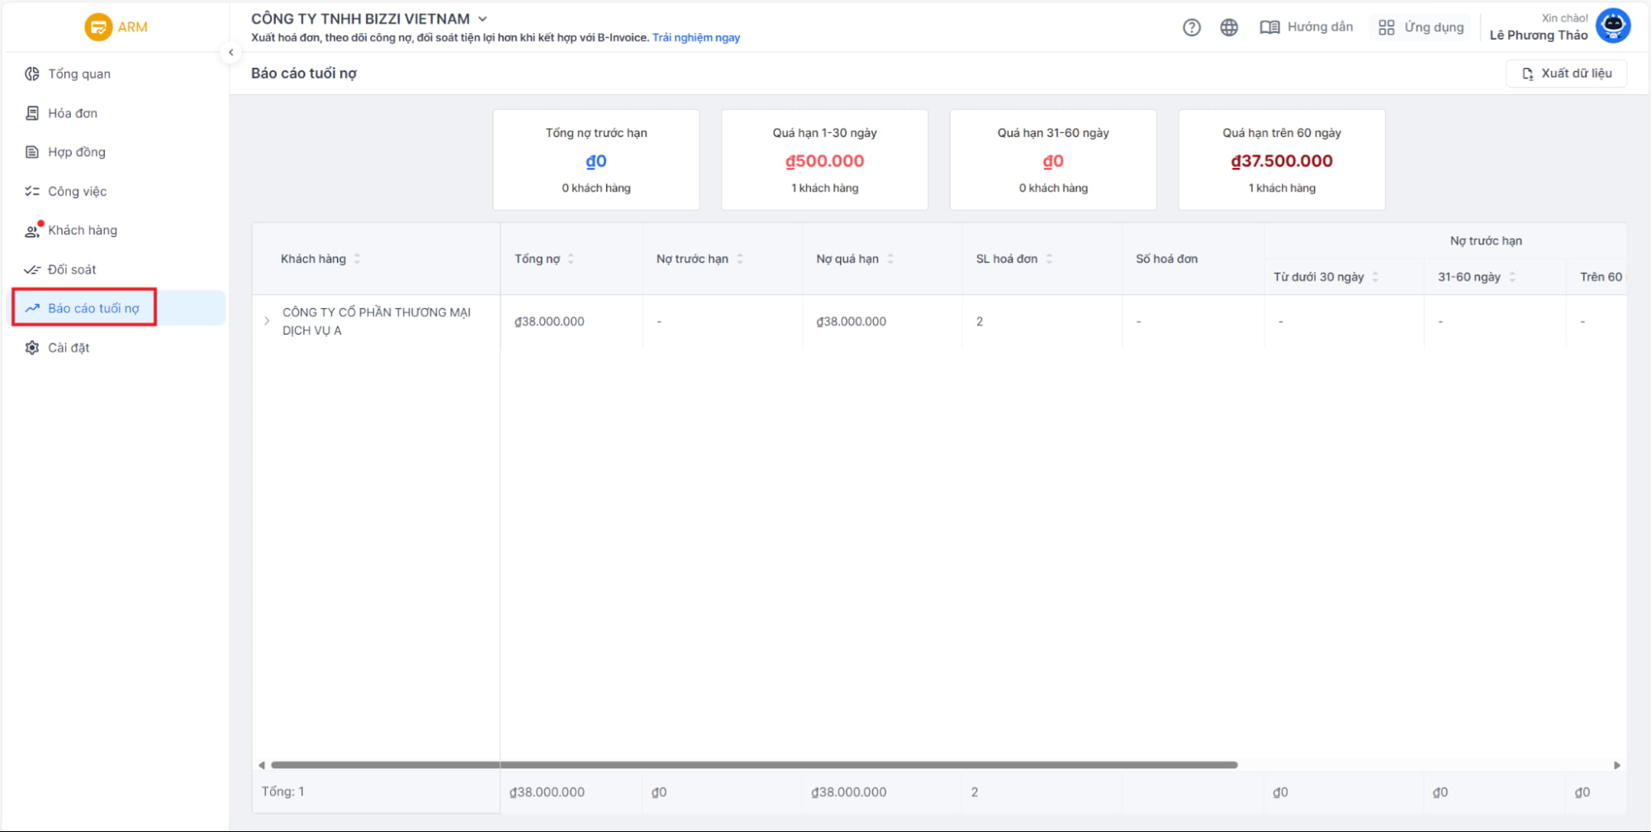Click the Nợ trước hạn group header
Image resolution: width=1651 pixels, height=832 pixels.
[1486, 240]
